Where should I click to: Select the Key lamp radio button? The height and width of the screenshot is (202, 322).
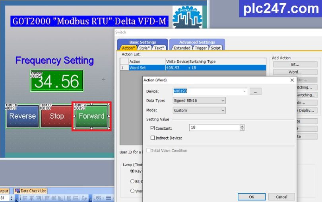click(132, 171)
